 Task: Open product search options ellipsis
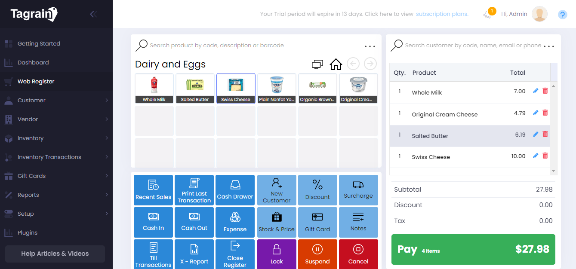click(x=370, y=46)
